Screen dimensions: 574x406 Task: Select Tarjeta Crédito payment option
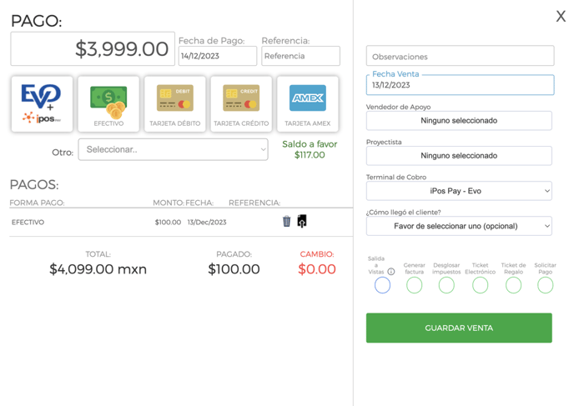(241, 104)
